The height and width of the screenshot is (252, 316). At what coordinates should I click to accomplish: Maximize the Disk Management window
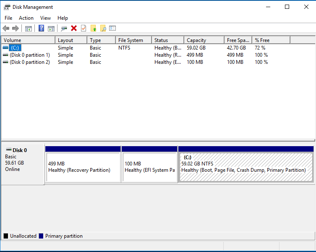[287, 7]
